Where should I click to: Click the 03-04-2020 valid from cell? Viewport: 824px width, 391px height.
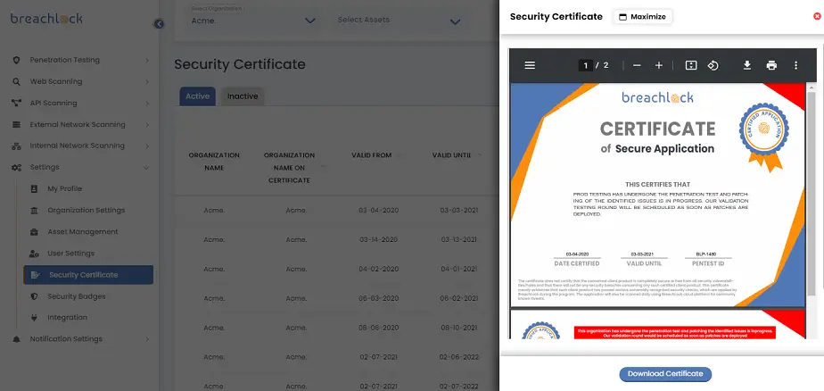tap(378, 211)
